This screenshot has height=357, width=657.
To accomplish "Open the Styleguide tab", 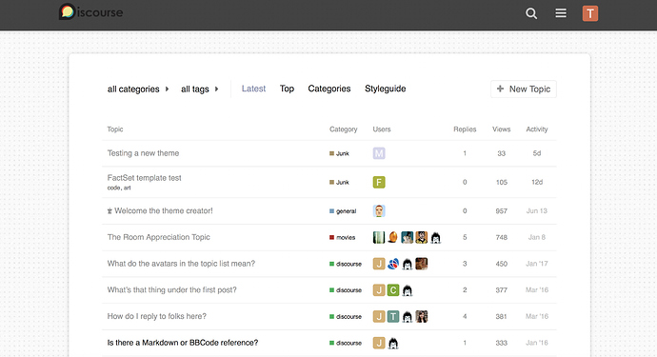I will [x=385, y=89].
